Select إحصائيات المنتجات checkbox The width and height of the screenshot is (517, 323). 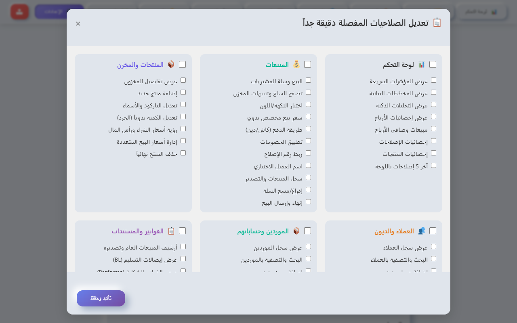[x=433, y=153]
